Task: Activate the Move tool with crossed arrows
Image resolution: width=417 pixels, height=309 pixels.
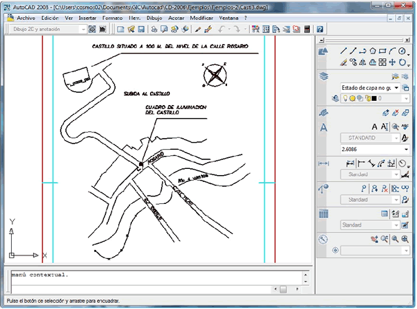Action: point(392,62)
